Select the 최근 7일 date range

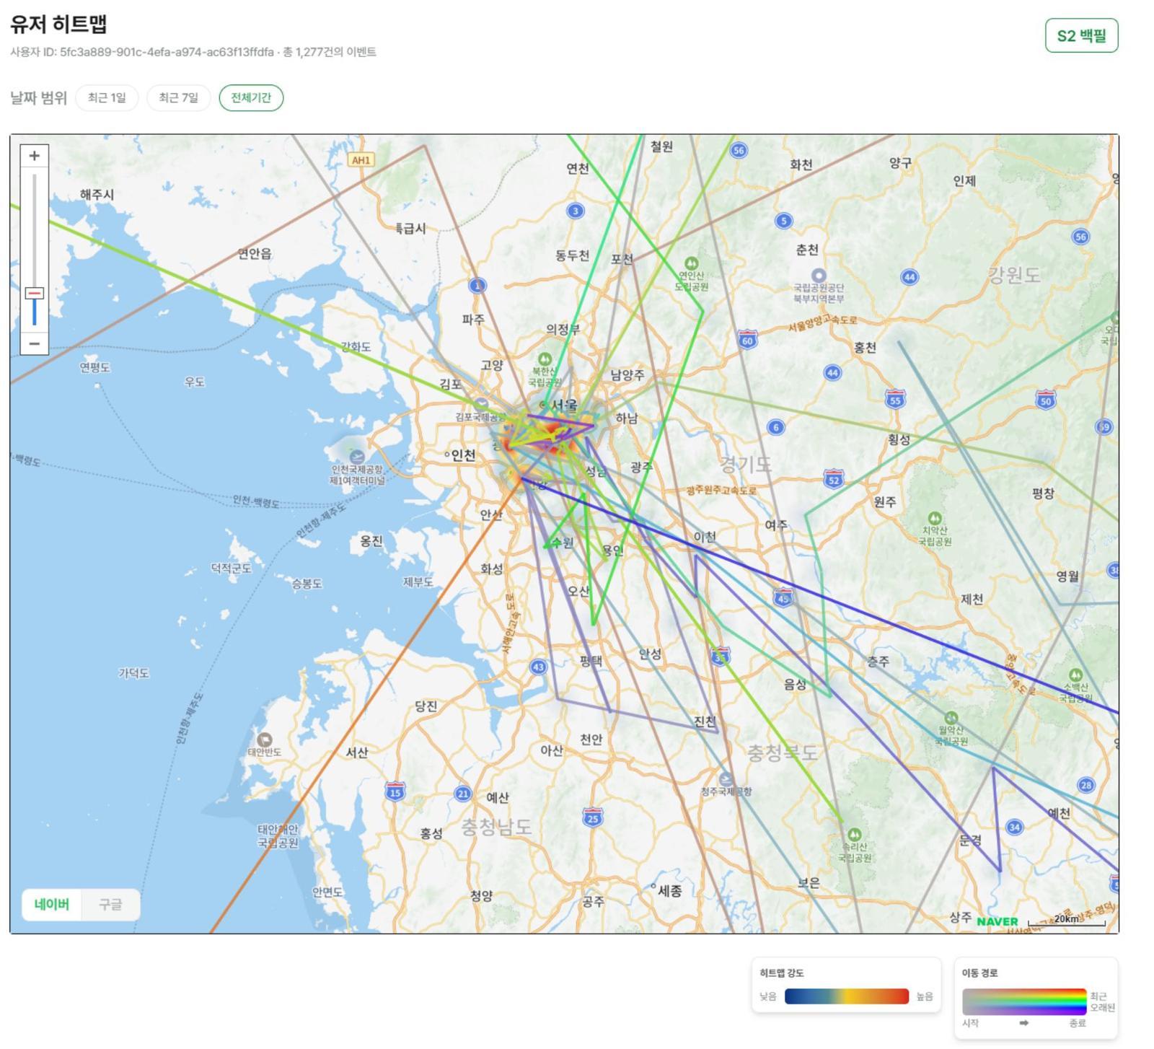point(178,98)
